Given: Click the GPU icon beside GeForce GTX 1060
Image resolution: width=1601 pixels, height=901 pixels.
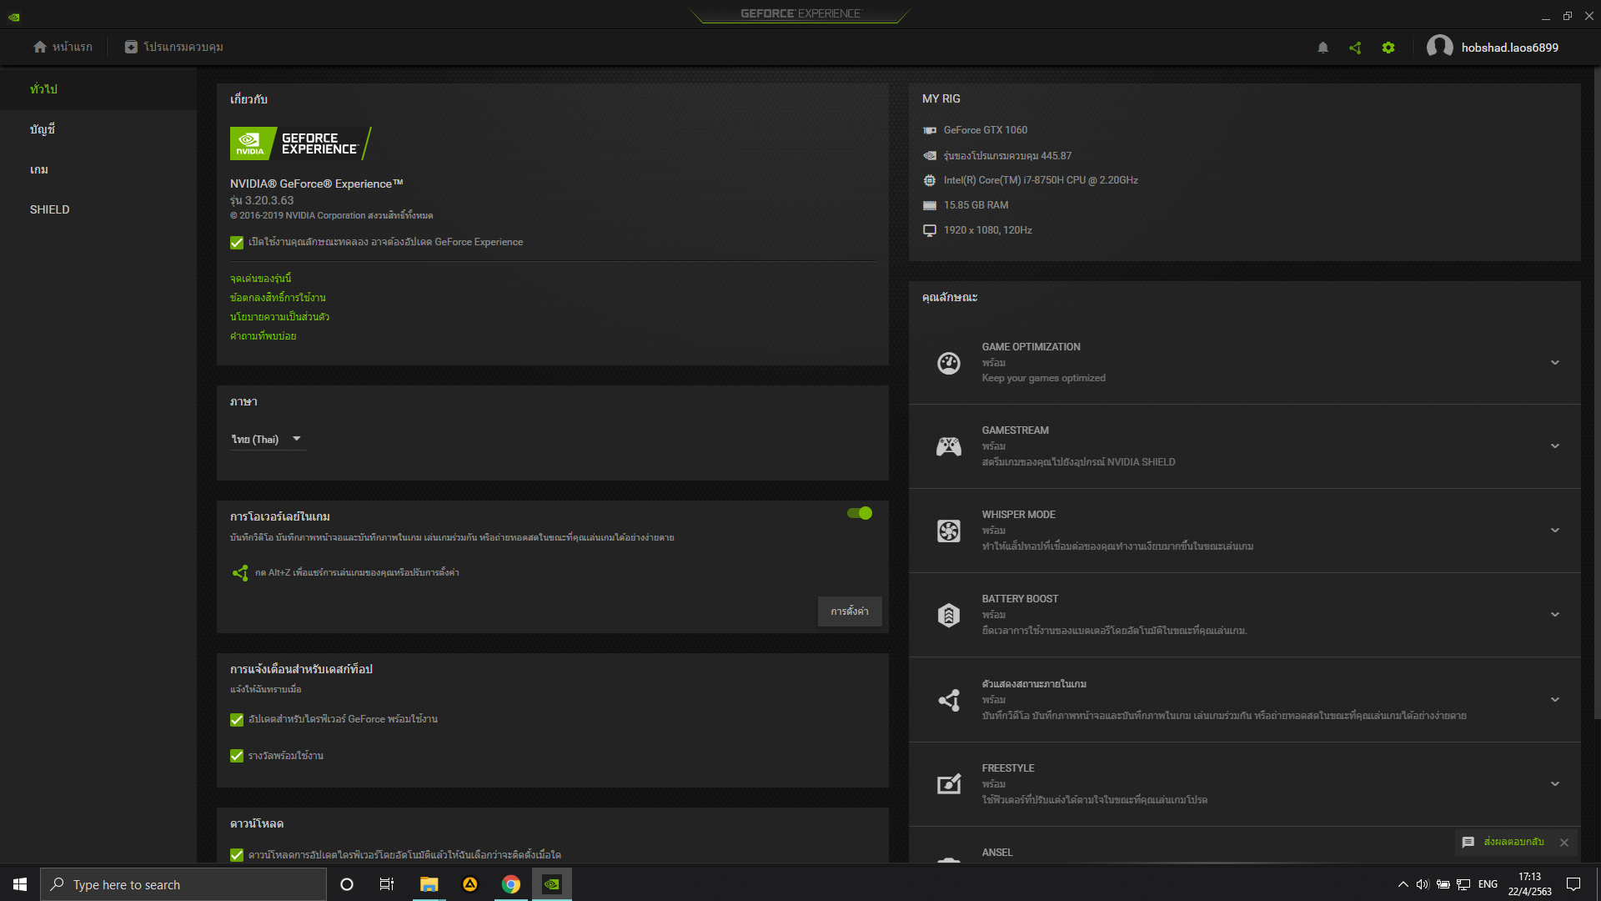Looking at the screenshot, I should (930, 130).
